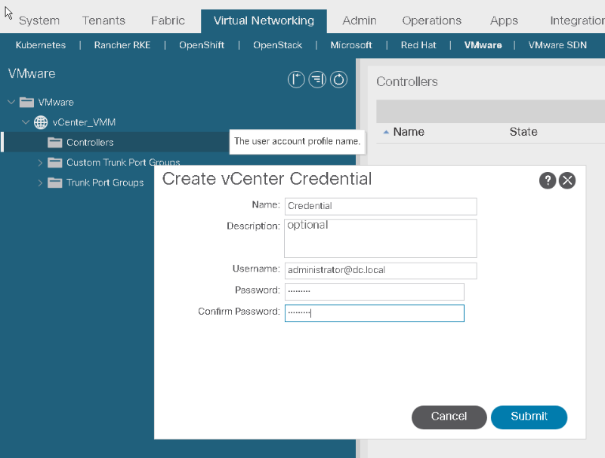Open the Operations tab

(x=432, y=20)
